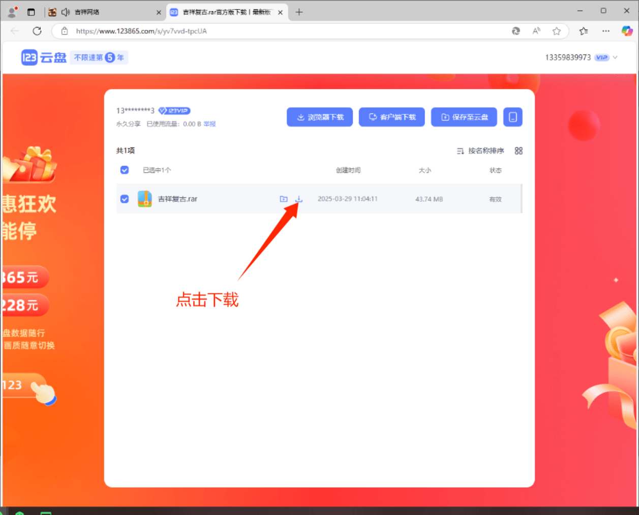
Task: Download 吉祥复古.rar via row download icon
Action: click(299, 199)
